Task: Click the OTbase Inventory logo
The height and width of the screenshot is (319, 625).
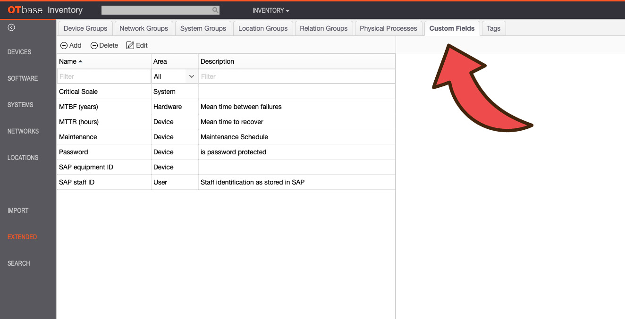Action: 45,10
